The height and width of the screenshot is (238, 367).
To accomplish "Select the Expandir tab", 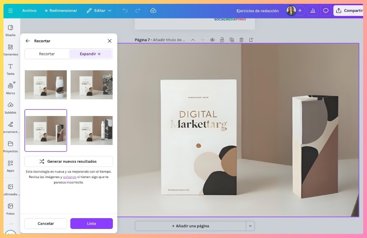I will coord(90,54).
